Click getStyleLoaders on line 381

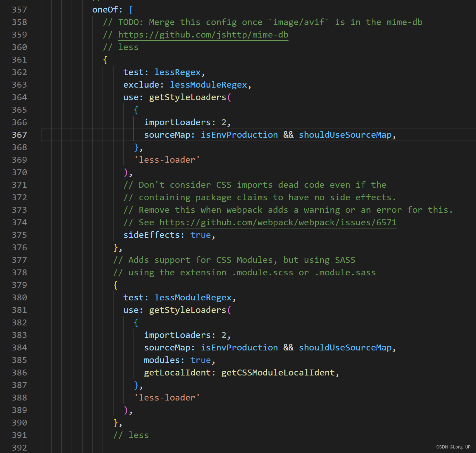point(188,310)
